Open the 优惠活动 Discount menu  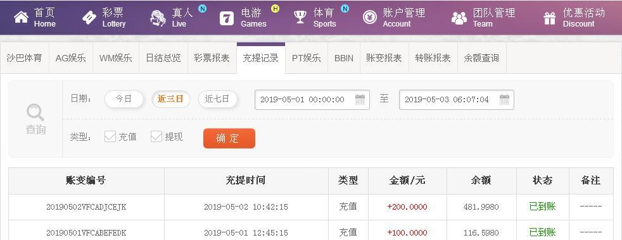(x=574, y=18)
